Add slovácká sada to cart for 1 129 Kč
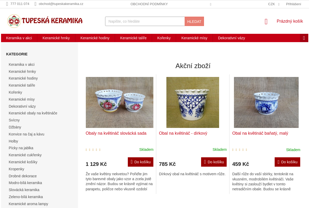The image size is (313, 208). click(141, 162)
